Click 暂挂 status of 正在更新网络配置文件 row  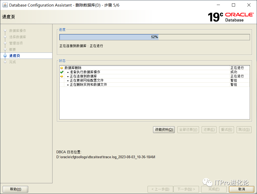point(234,81)
